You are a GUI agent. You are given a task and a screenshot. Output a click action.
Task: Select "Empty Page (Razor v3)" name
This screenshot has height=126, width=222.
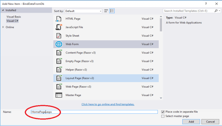tap(79, 61)
